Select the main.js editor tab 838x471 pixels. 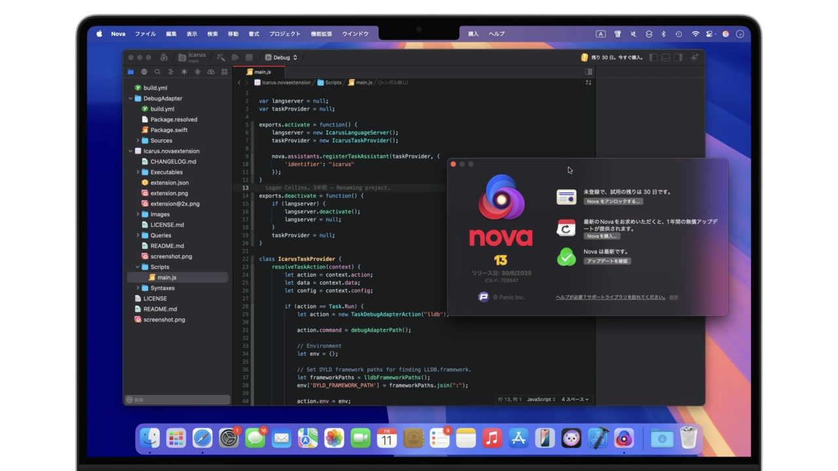[263, 72]
